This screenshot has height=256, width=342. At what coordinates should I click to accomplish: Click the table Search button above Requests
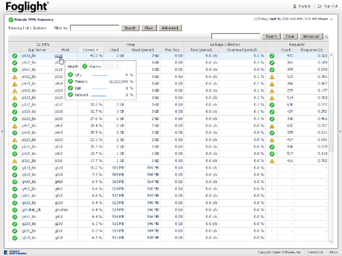coord(271,36)
